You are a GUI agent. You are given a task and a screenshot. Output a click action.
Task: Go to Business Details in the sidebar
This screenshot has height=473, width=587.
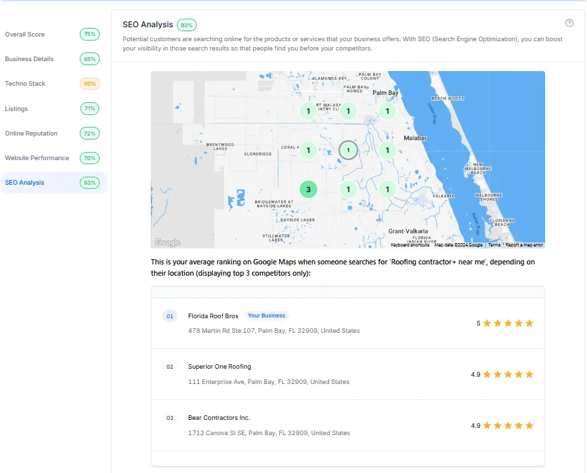coord(53,59)
